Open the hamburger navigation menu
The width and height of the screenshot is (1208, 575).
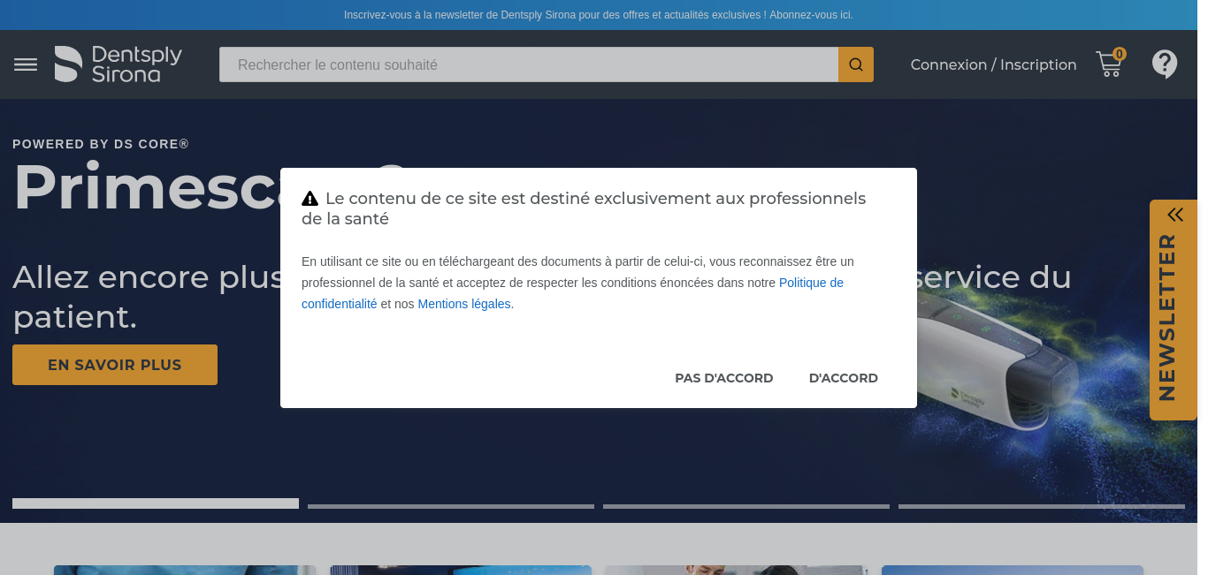point(26,64)
